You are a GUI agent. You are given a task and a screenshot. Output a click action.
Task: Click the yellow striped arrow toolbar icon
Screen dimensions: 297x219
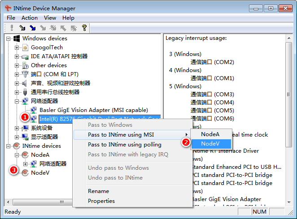(x=22, y=28)
